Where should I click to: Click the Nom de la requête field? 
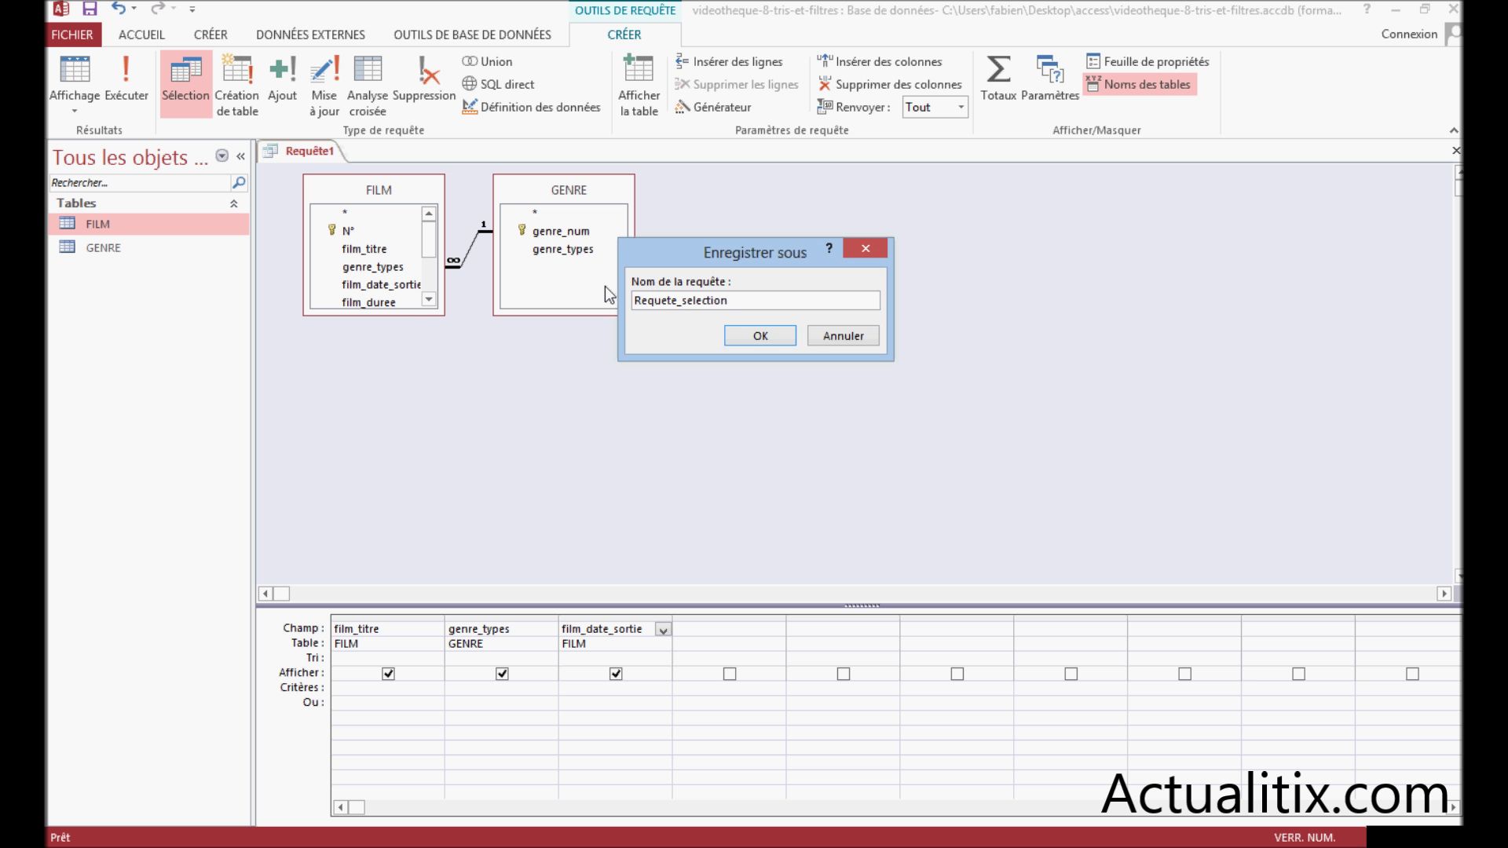click(x=756, y=300)
